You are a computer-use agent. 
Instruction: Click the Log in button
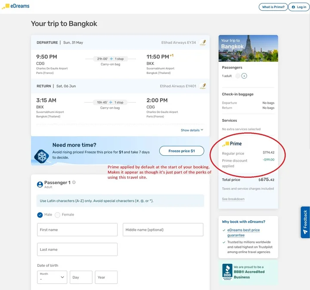pos(299,7)
